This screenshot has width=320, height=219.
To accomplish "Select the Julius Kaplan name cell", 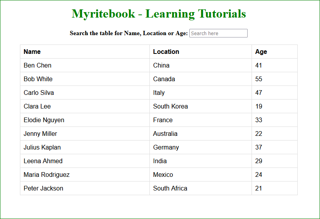I will point(42,147).
